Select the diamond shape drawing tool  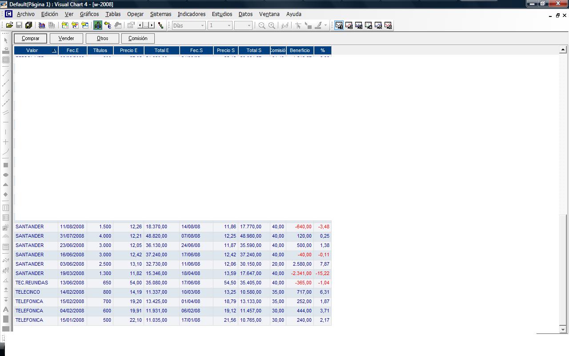[x=6, y=194]
